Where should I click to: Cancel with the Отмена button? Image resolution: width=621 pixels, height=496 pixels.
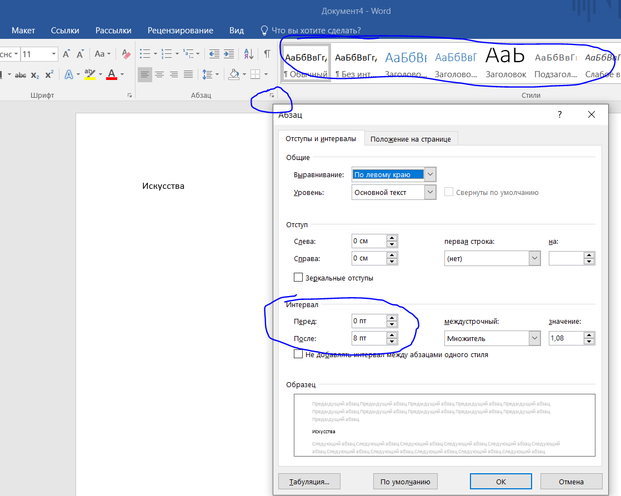tap(571, 482)
